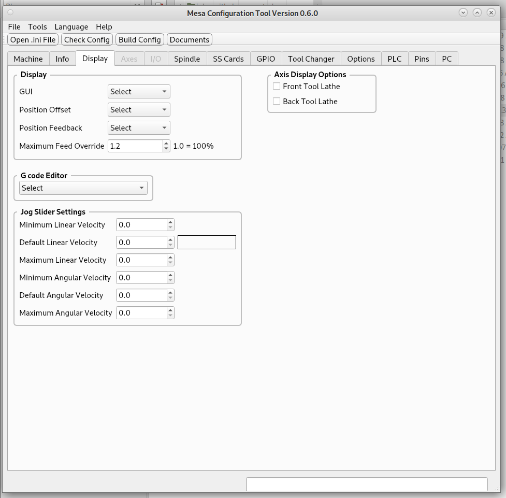506x498 pixels.
Task: Open the Documents button
Action: 190,40
